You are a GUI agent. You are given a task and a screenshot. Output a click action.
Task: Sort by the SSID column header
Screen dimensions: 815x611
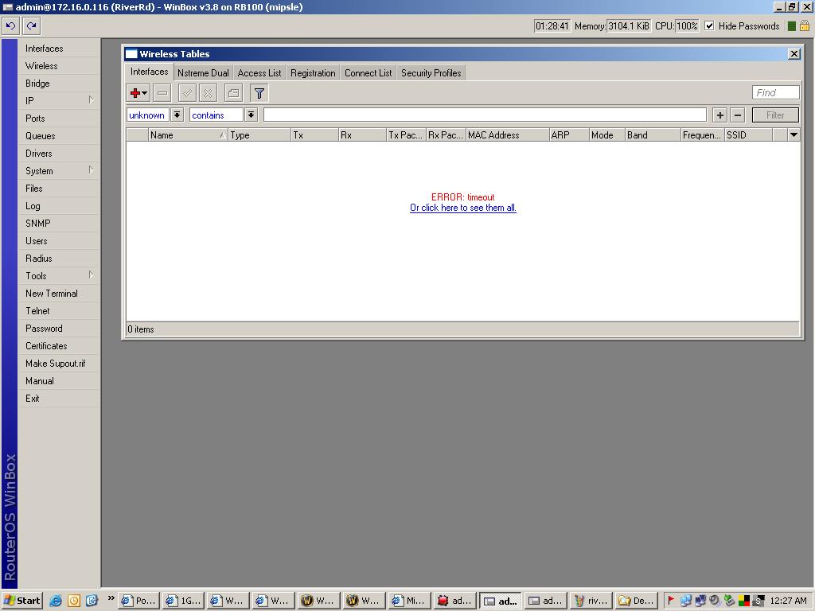pyautogui.click(x=748, y=135)
